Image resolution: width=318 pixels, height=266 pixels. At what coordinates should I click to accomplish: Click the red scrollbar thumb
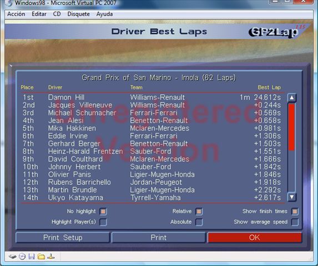click(291, 127)
